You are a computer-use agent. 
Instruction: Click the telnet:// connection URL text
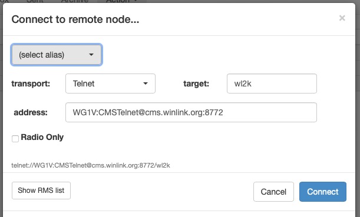(91, 165)
